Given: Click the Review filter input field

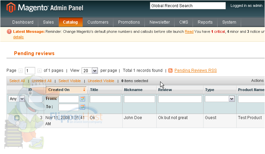Looking at the screenshot, I should [x=180, y=99].
